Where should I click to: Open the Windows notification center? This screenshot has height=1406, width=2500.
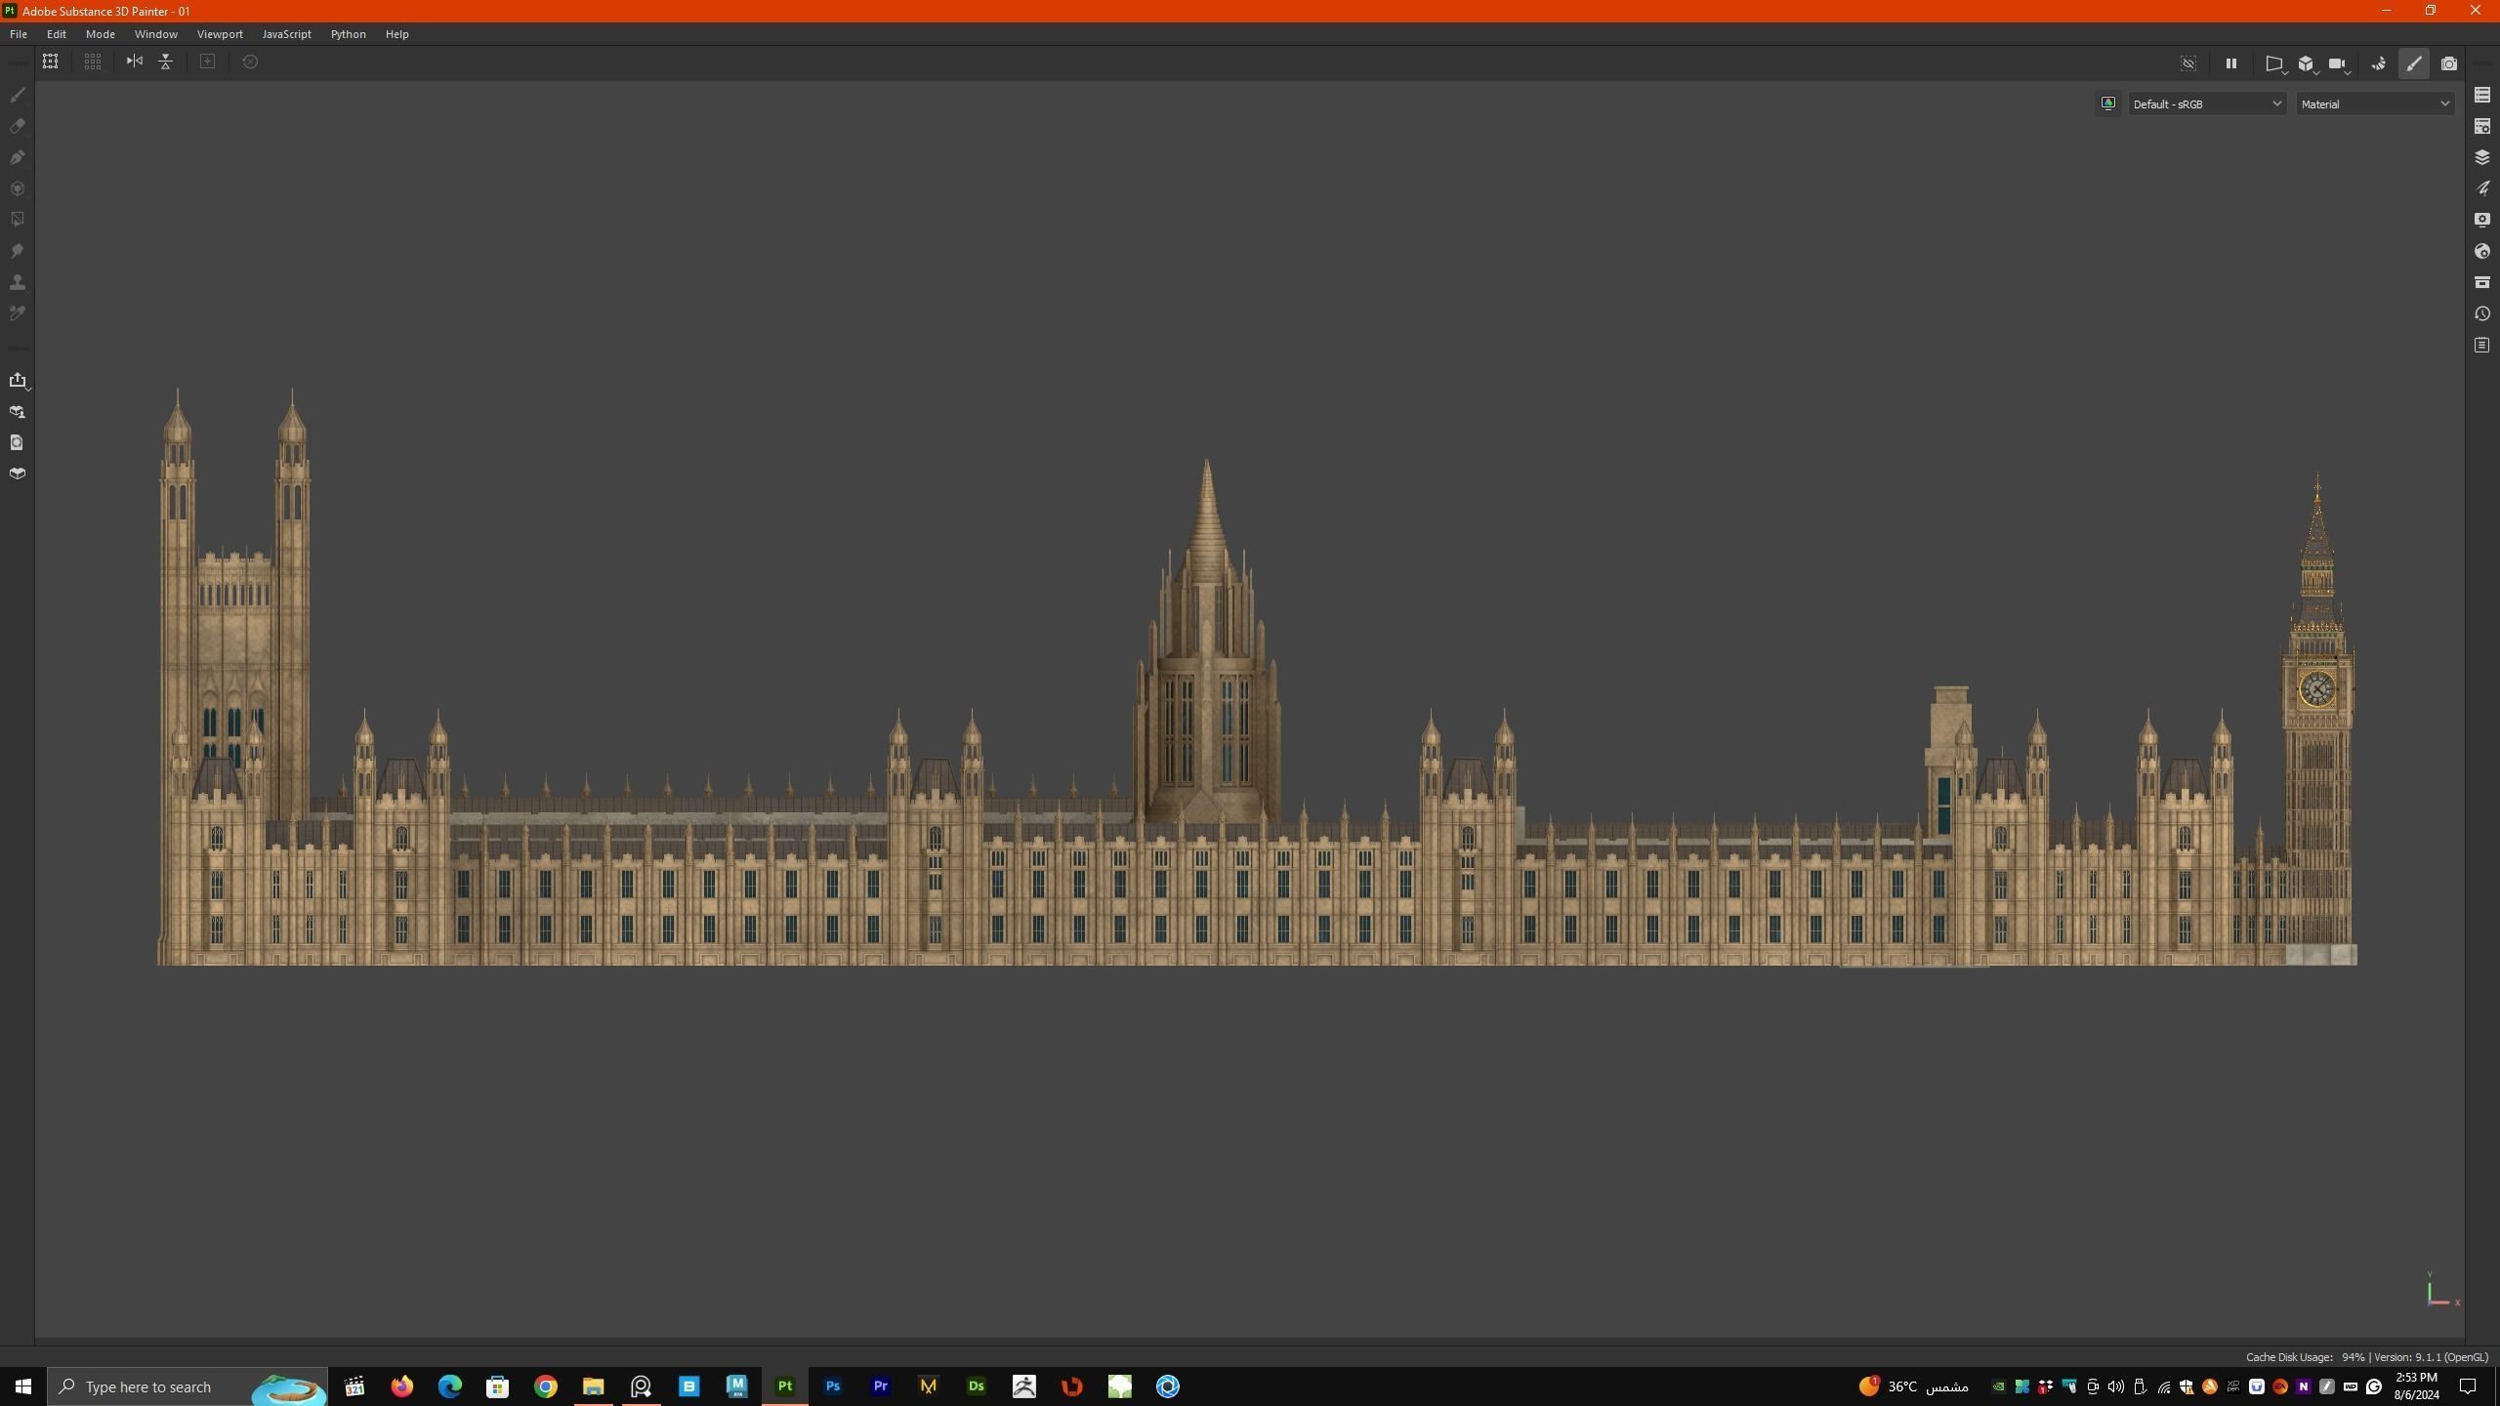(2468, 1386)
